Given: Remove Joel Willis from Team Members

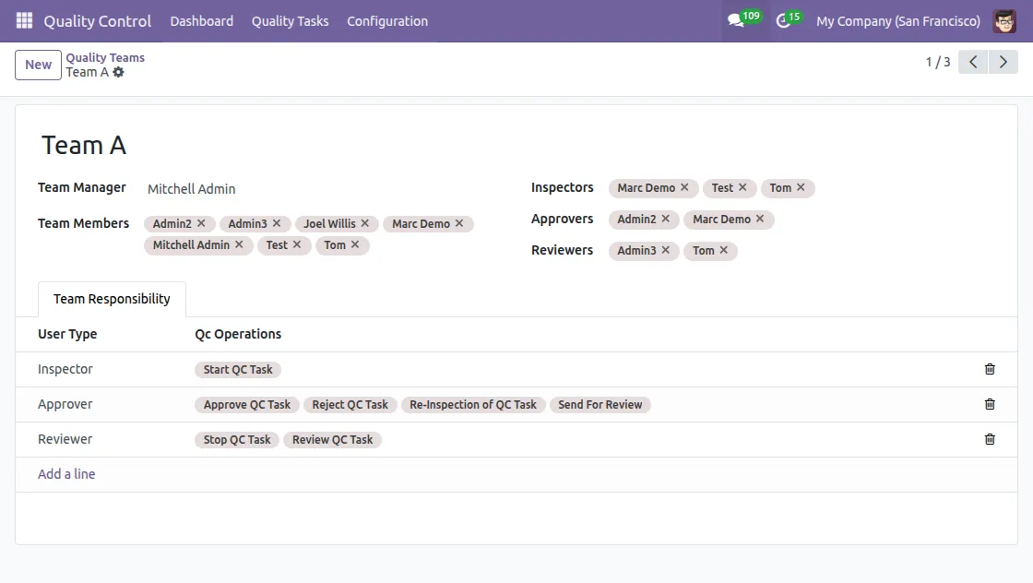Looking at the screenshot, I should [x=365, y=223].
